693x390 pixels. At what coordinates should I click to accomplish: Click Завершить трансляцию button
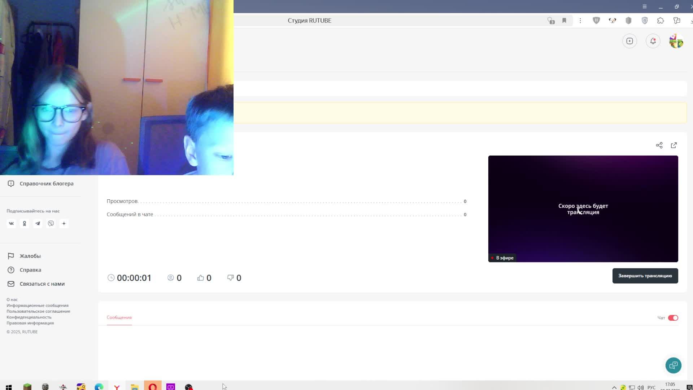(x=645, y=276)
